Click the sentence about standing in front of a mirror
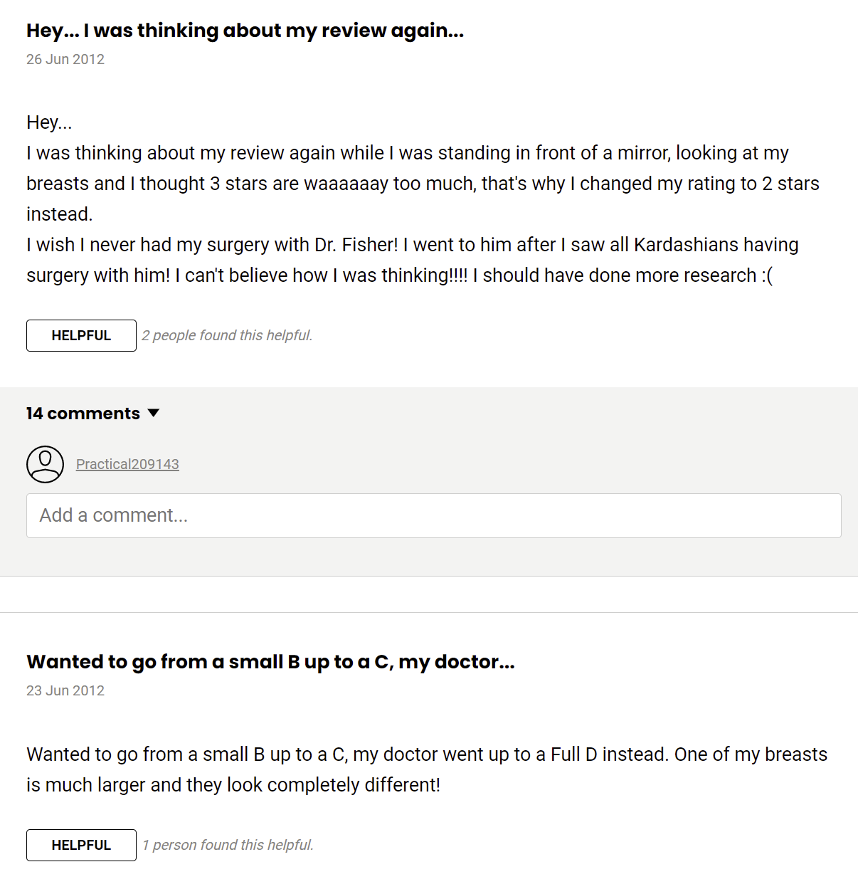Image resolution: width=858 pixels, height=889 pixels. (407, 153)
